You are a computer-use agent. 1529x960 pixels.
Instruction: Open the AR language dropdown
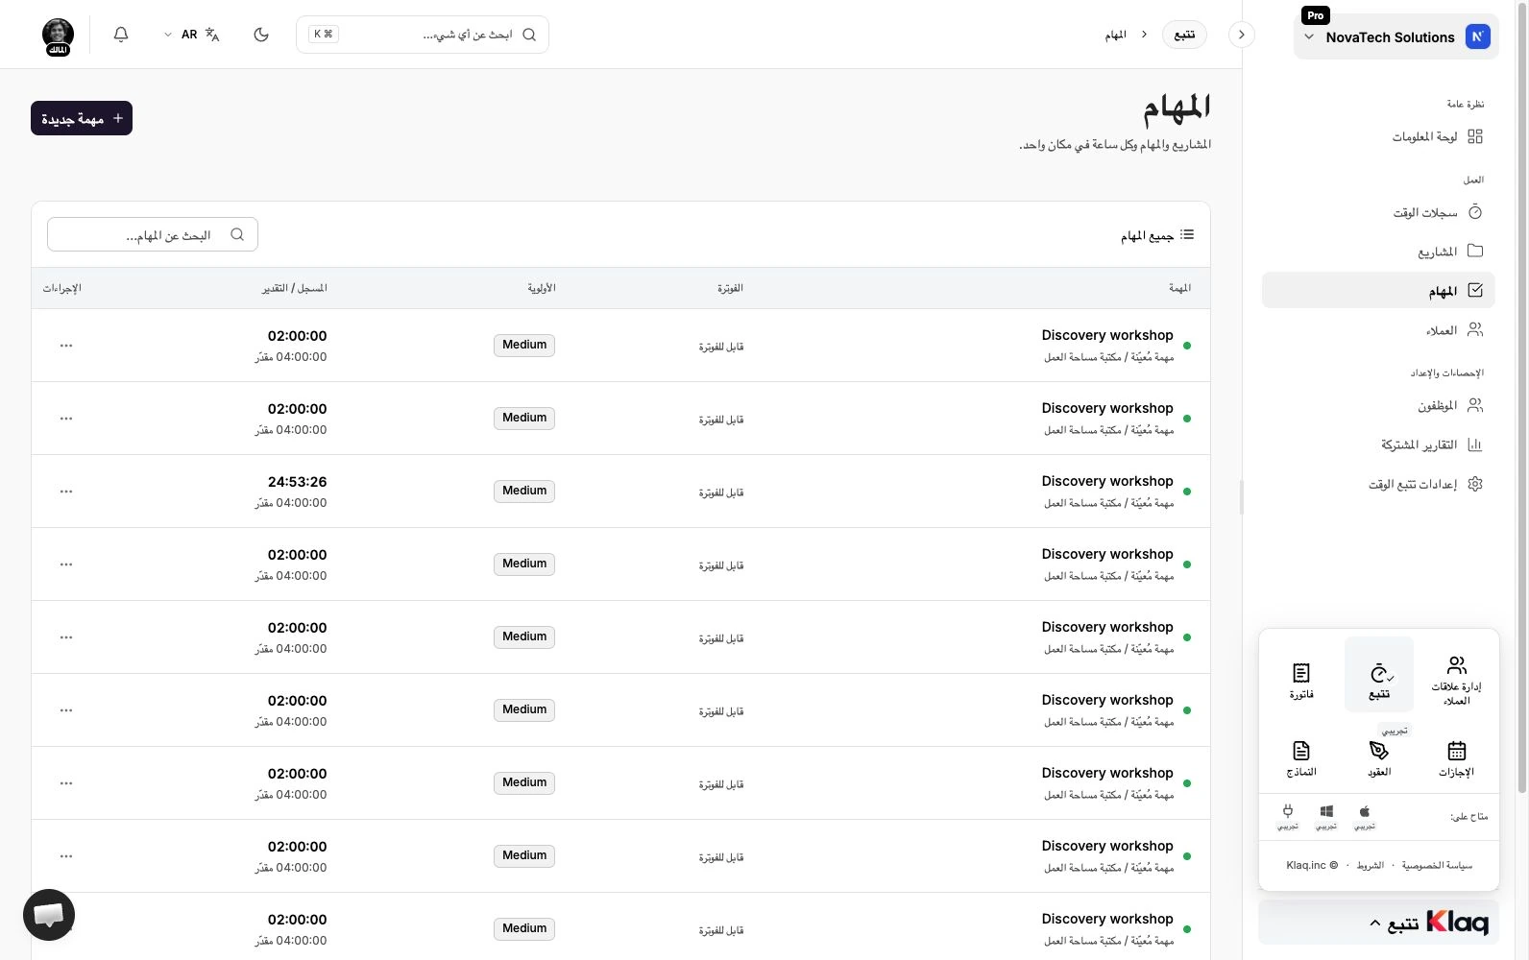coord(191,35)
